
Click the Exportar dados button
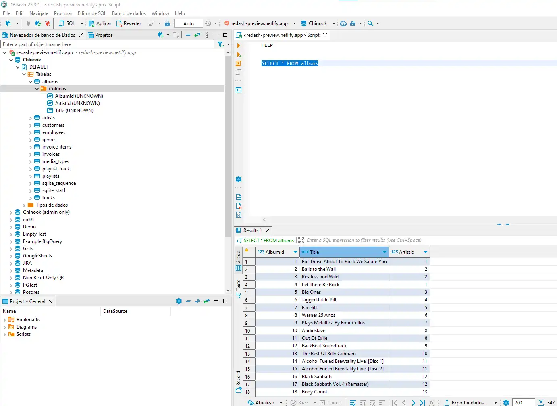pos(466,403)
